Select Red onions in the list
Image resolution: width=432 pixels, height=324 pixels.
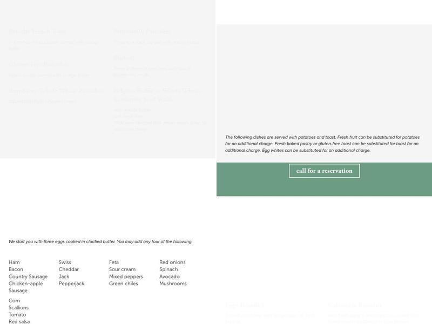172,262
